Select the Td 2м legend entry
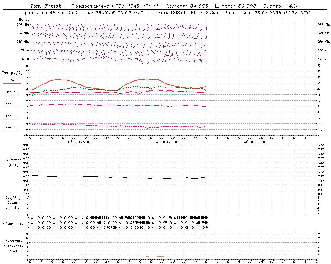 [x=12, y=92]
